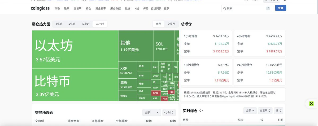Open the 钱 dropdown in 实时爆仓
This screenshot has height=126, width=318.
click(278, 111)
